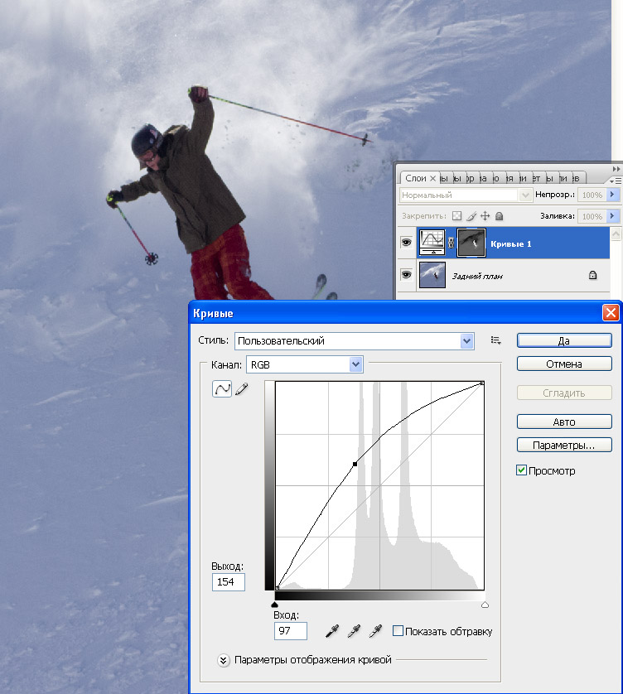623x694 pixels.
Task: Click the Авто button
Action: [x=564, y=422]
